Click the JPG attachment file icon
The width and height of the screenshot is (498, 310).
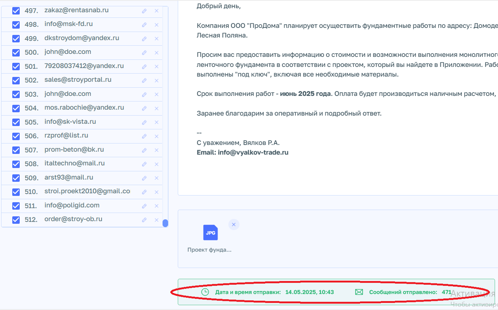tap(211, 232)
